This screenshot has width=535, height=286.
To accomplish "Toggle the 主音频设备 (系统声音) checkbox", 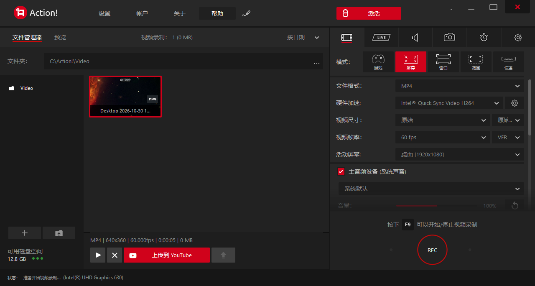I will [x=341, y=171].
